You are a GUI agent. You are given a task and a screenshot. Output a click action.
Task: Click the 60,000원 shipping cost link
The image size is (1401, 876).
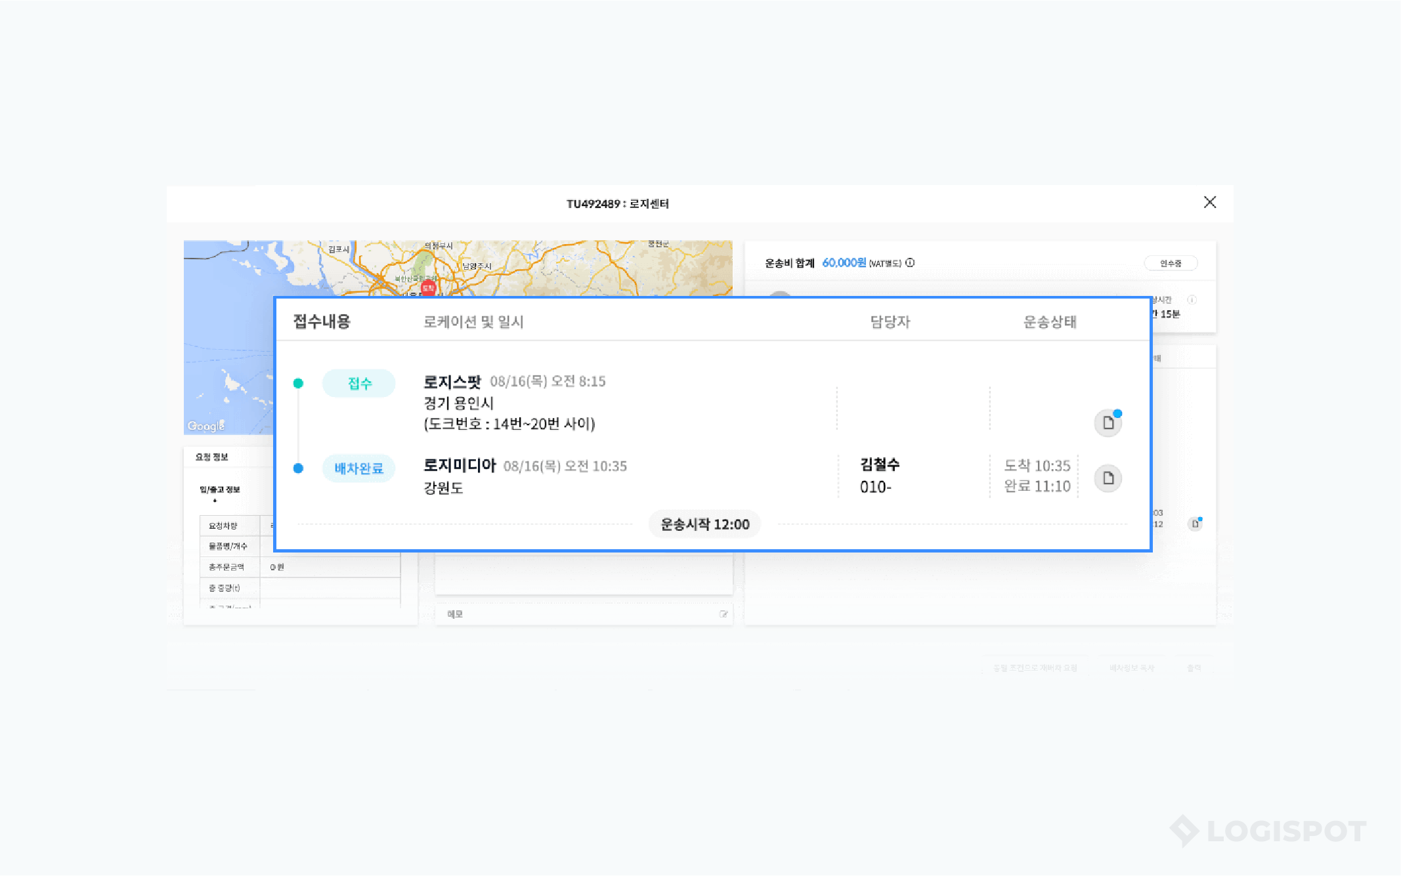(x=844, y=262)
